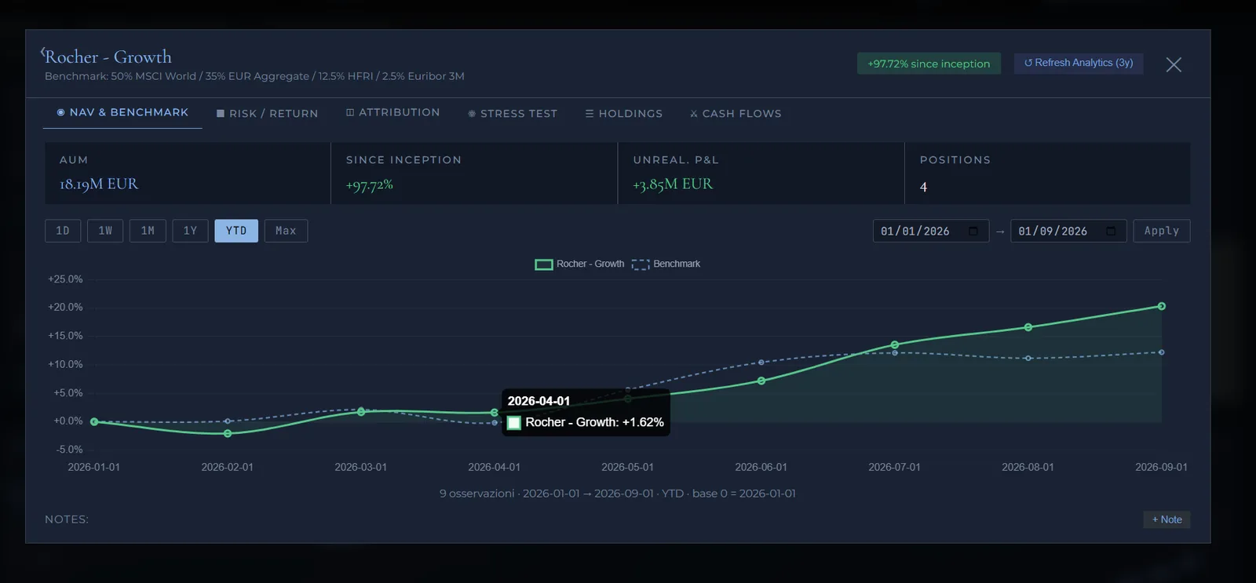Open the calendar picker for start date 01/01/2026
1256x583 pixels.
pos(973,231)
